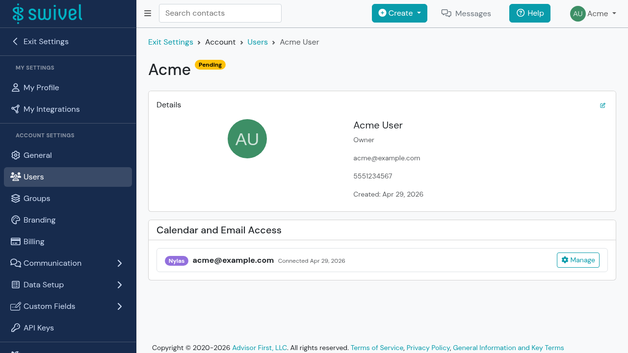Image resolution: width=628 pixels, height=353 pixels.
Task: Click the Groups layers icon
Action: click(16, 199)
